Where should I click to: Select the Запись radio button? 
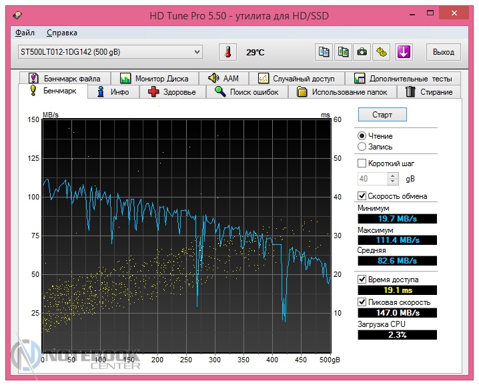362,147
